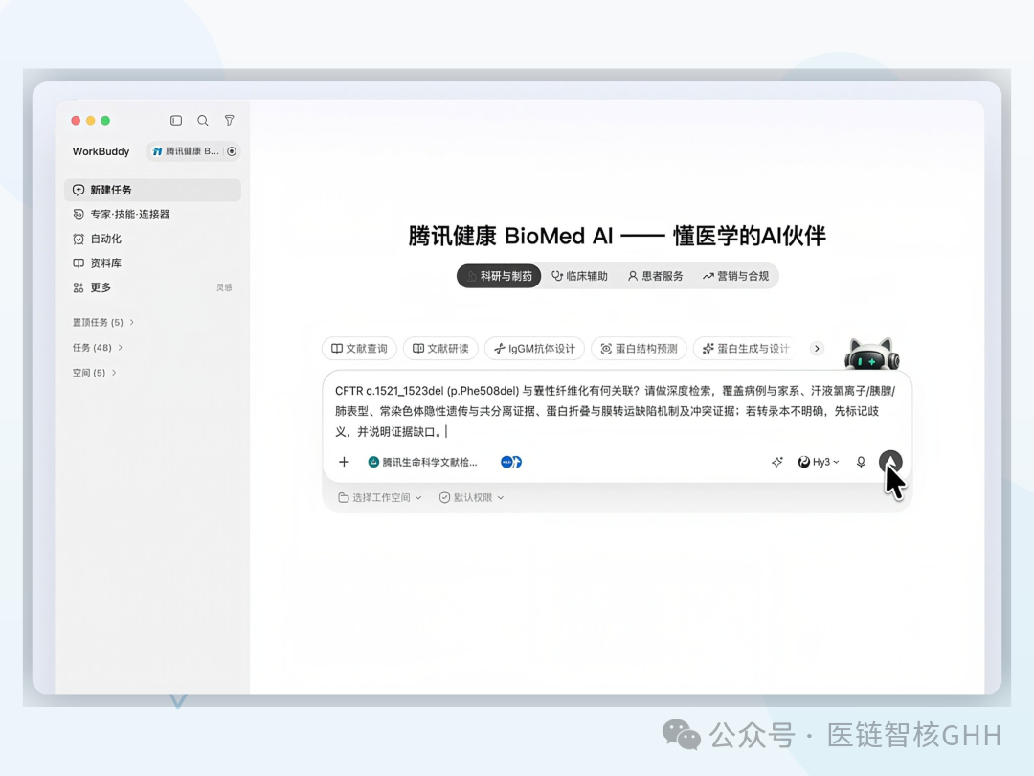
Task: Switch to the 营销与合规 tab
Action: [x=736, y=276]
